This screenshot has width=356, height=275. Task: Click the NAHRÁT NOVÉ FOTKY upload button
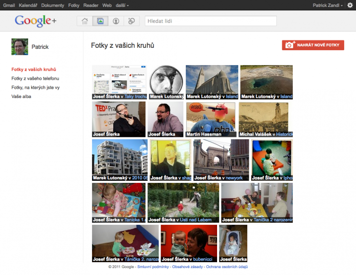(x=313, y=45)
